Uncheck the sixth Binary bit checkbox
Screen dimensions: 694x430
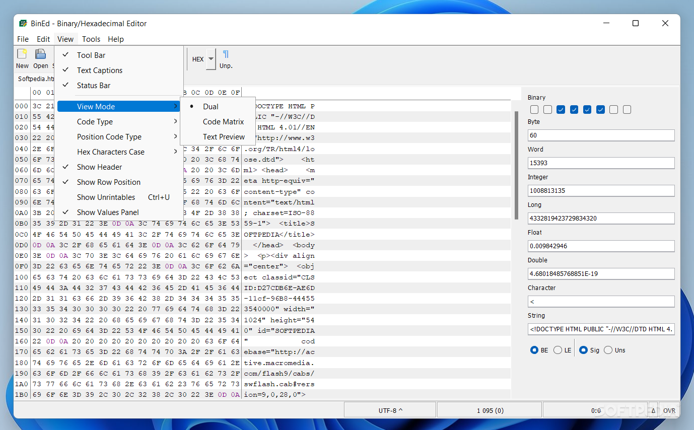tap(600, 109)
